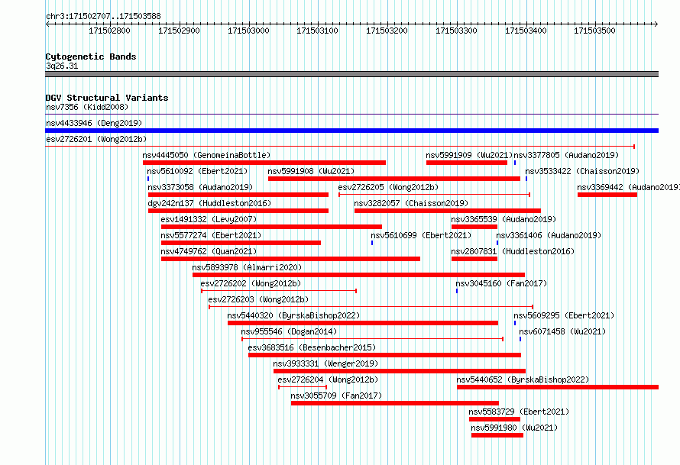Click the blue marker under nsv6071458
Viewport: 680px width, 465px height.
(x=520, y=339)
